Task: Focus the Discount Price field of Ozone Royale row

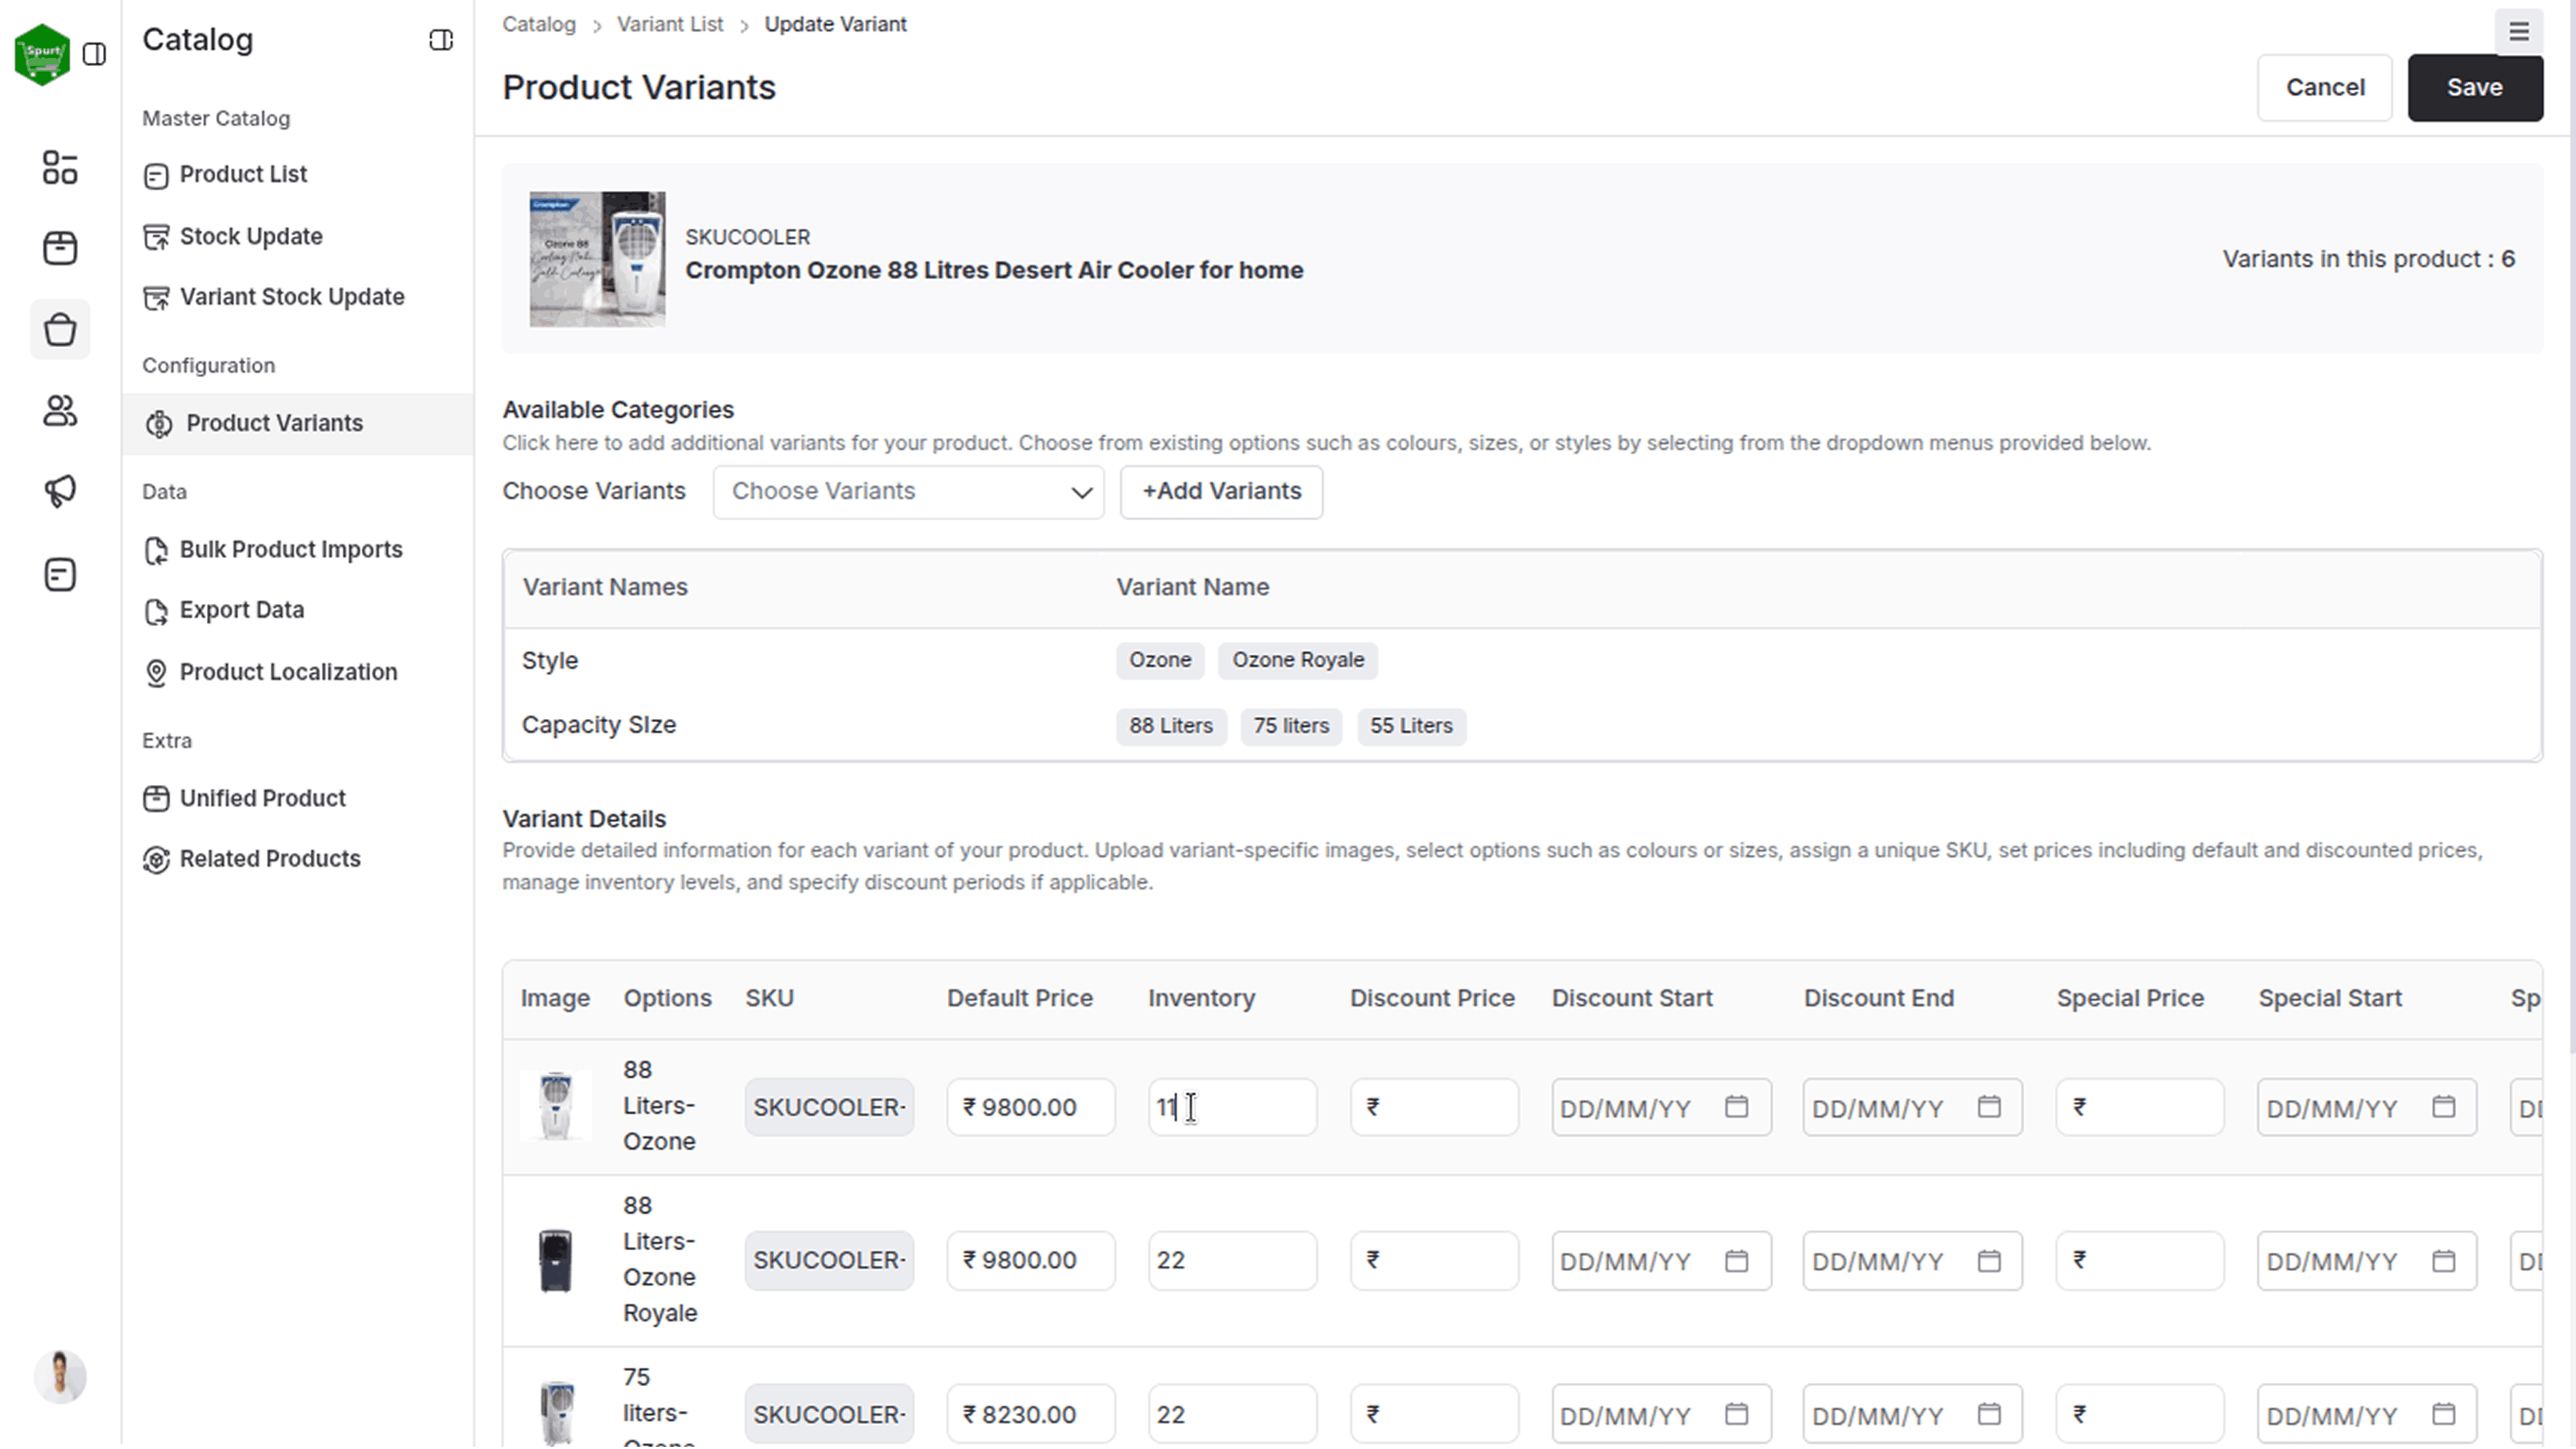Action: (1434, 1261)
